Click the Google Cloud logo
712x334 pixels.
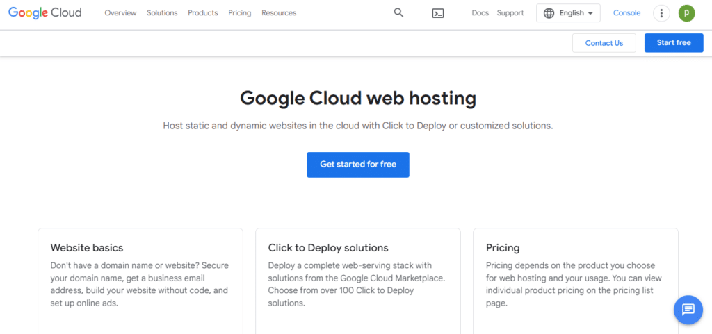point(44,12)
